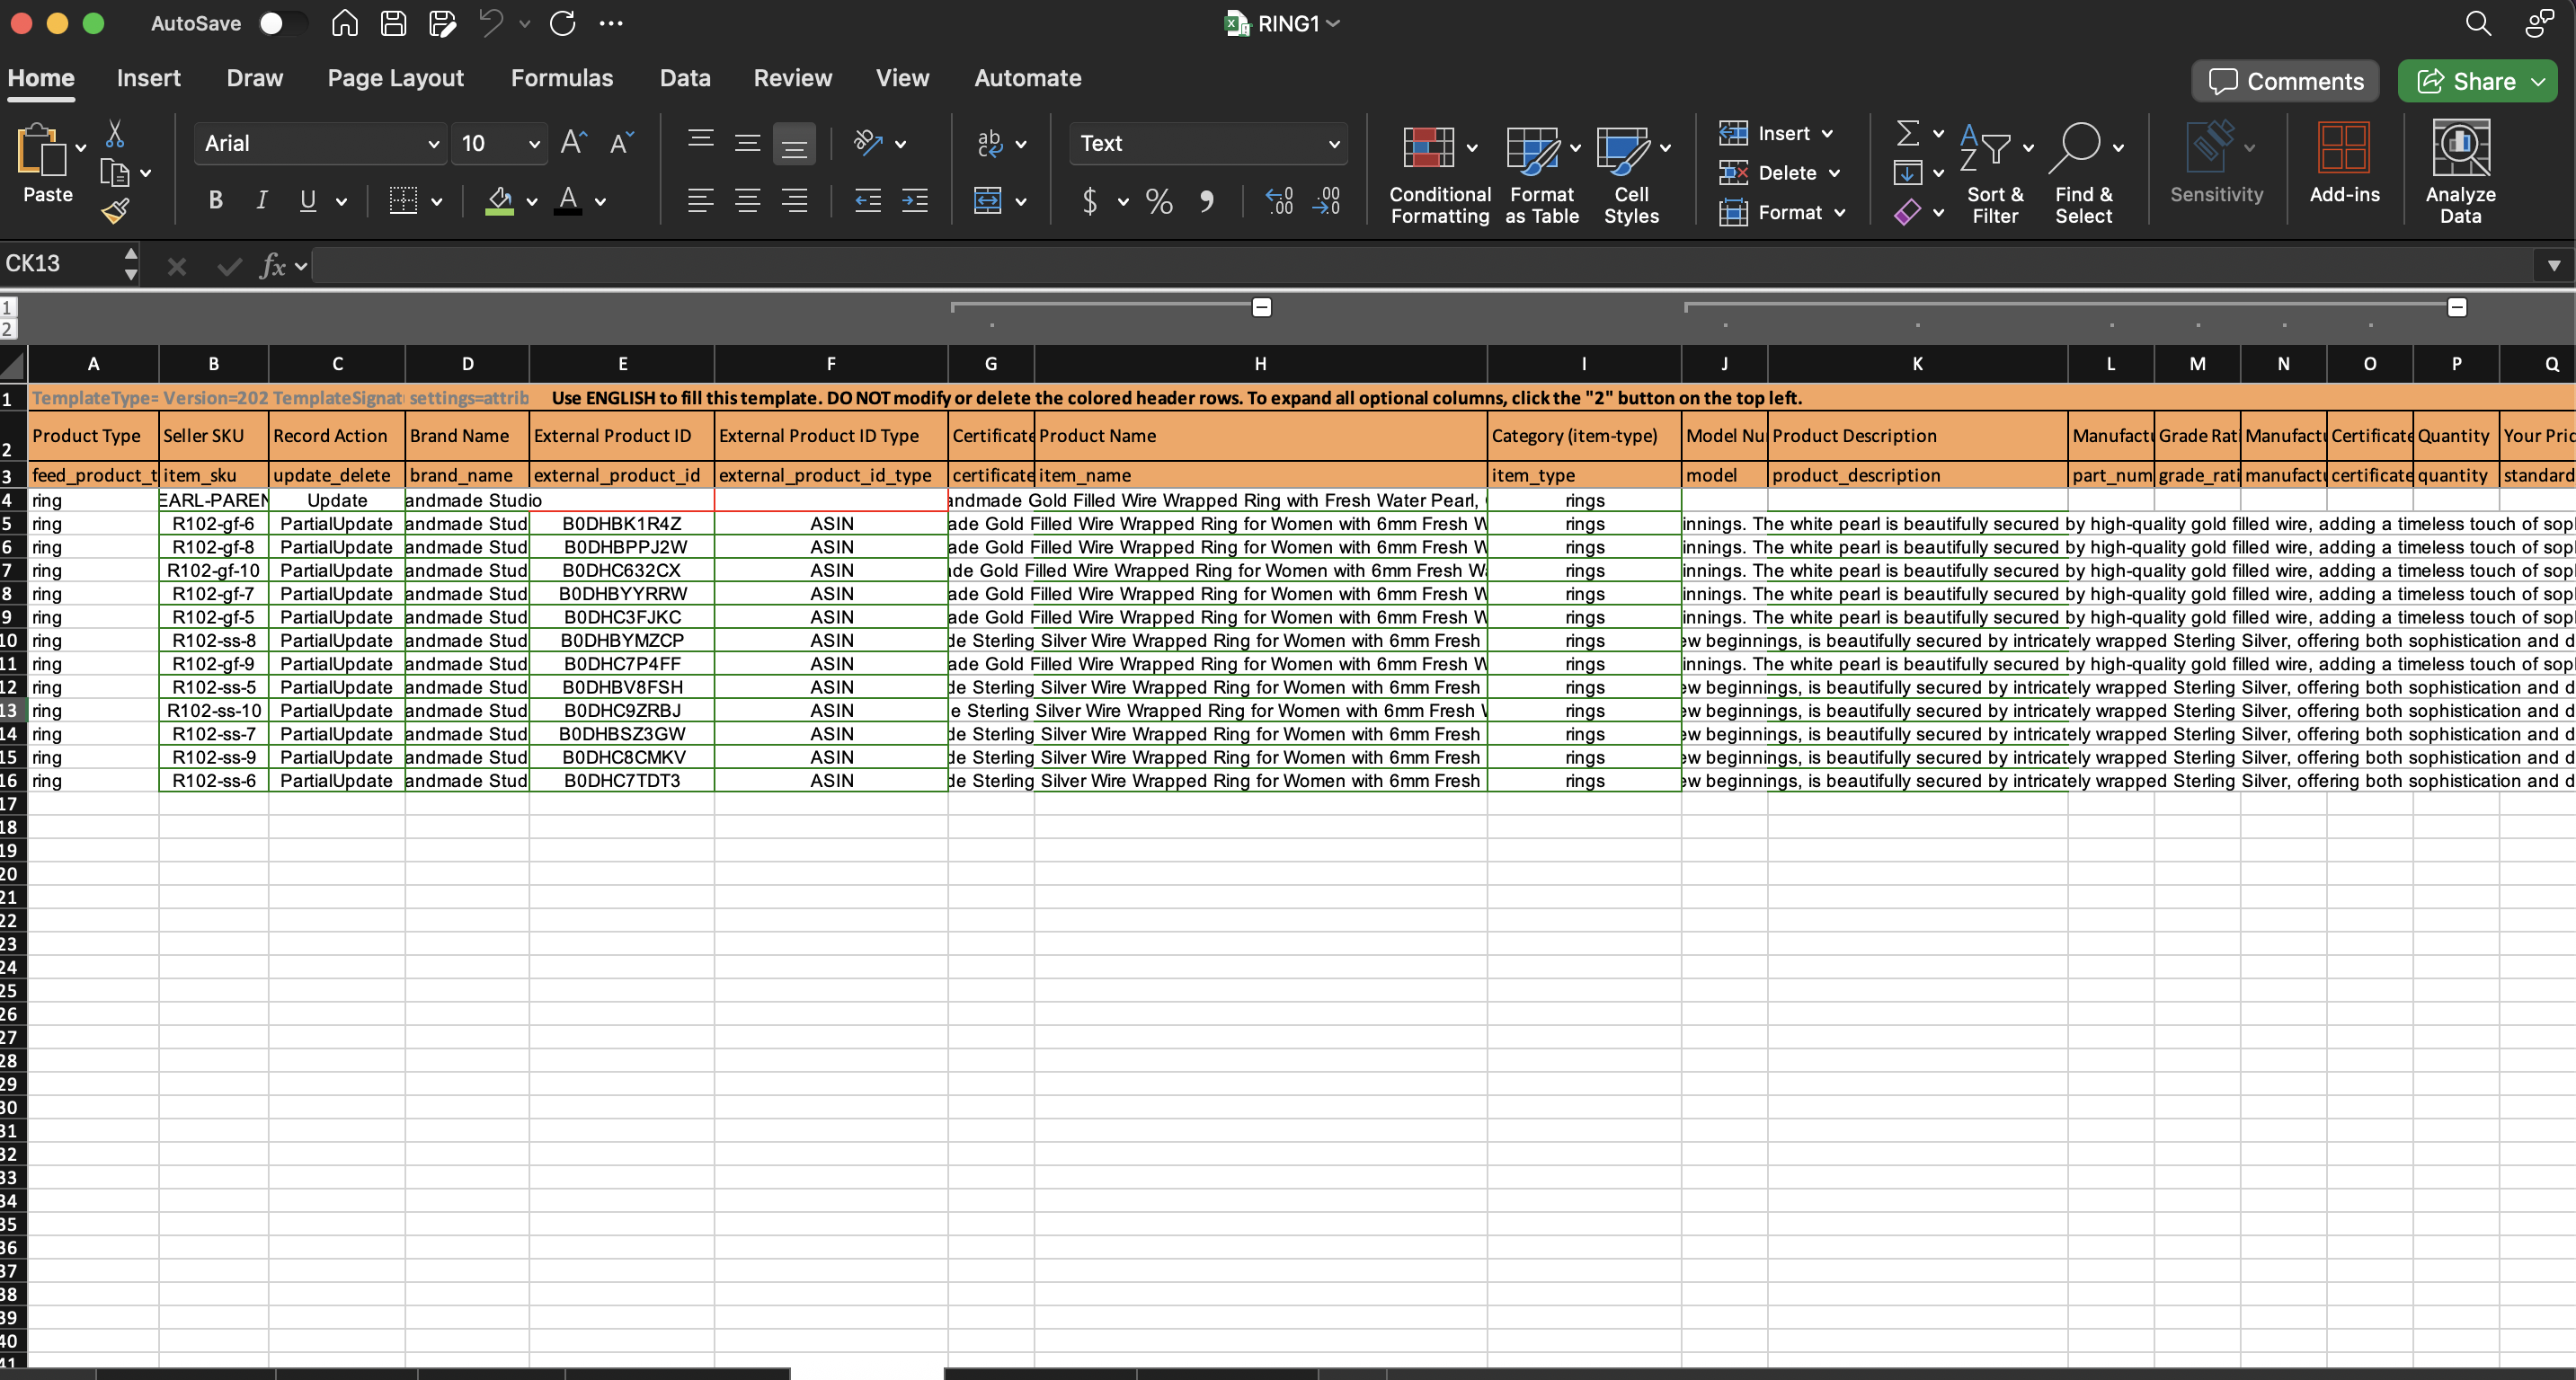Screen dimensions: 2576x1380
Task: Open the Sort & Filter dropdown
Action: (x=1995, y=174)
